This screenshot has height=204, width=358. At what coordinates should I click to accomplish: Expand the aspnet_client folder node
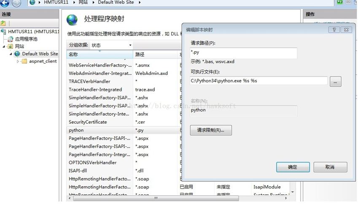18,61
